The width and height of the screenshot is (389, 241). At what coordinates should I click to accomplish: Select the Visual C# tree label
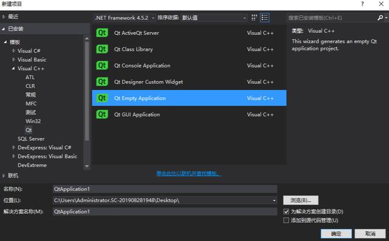click(x=29, y=51)
